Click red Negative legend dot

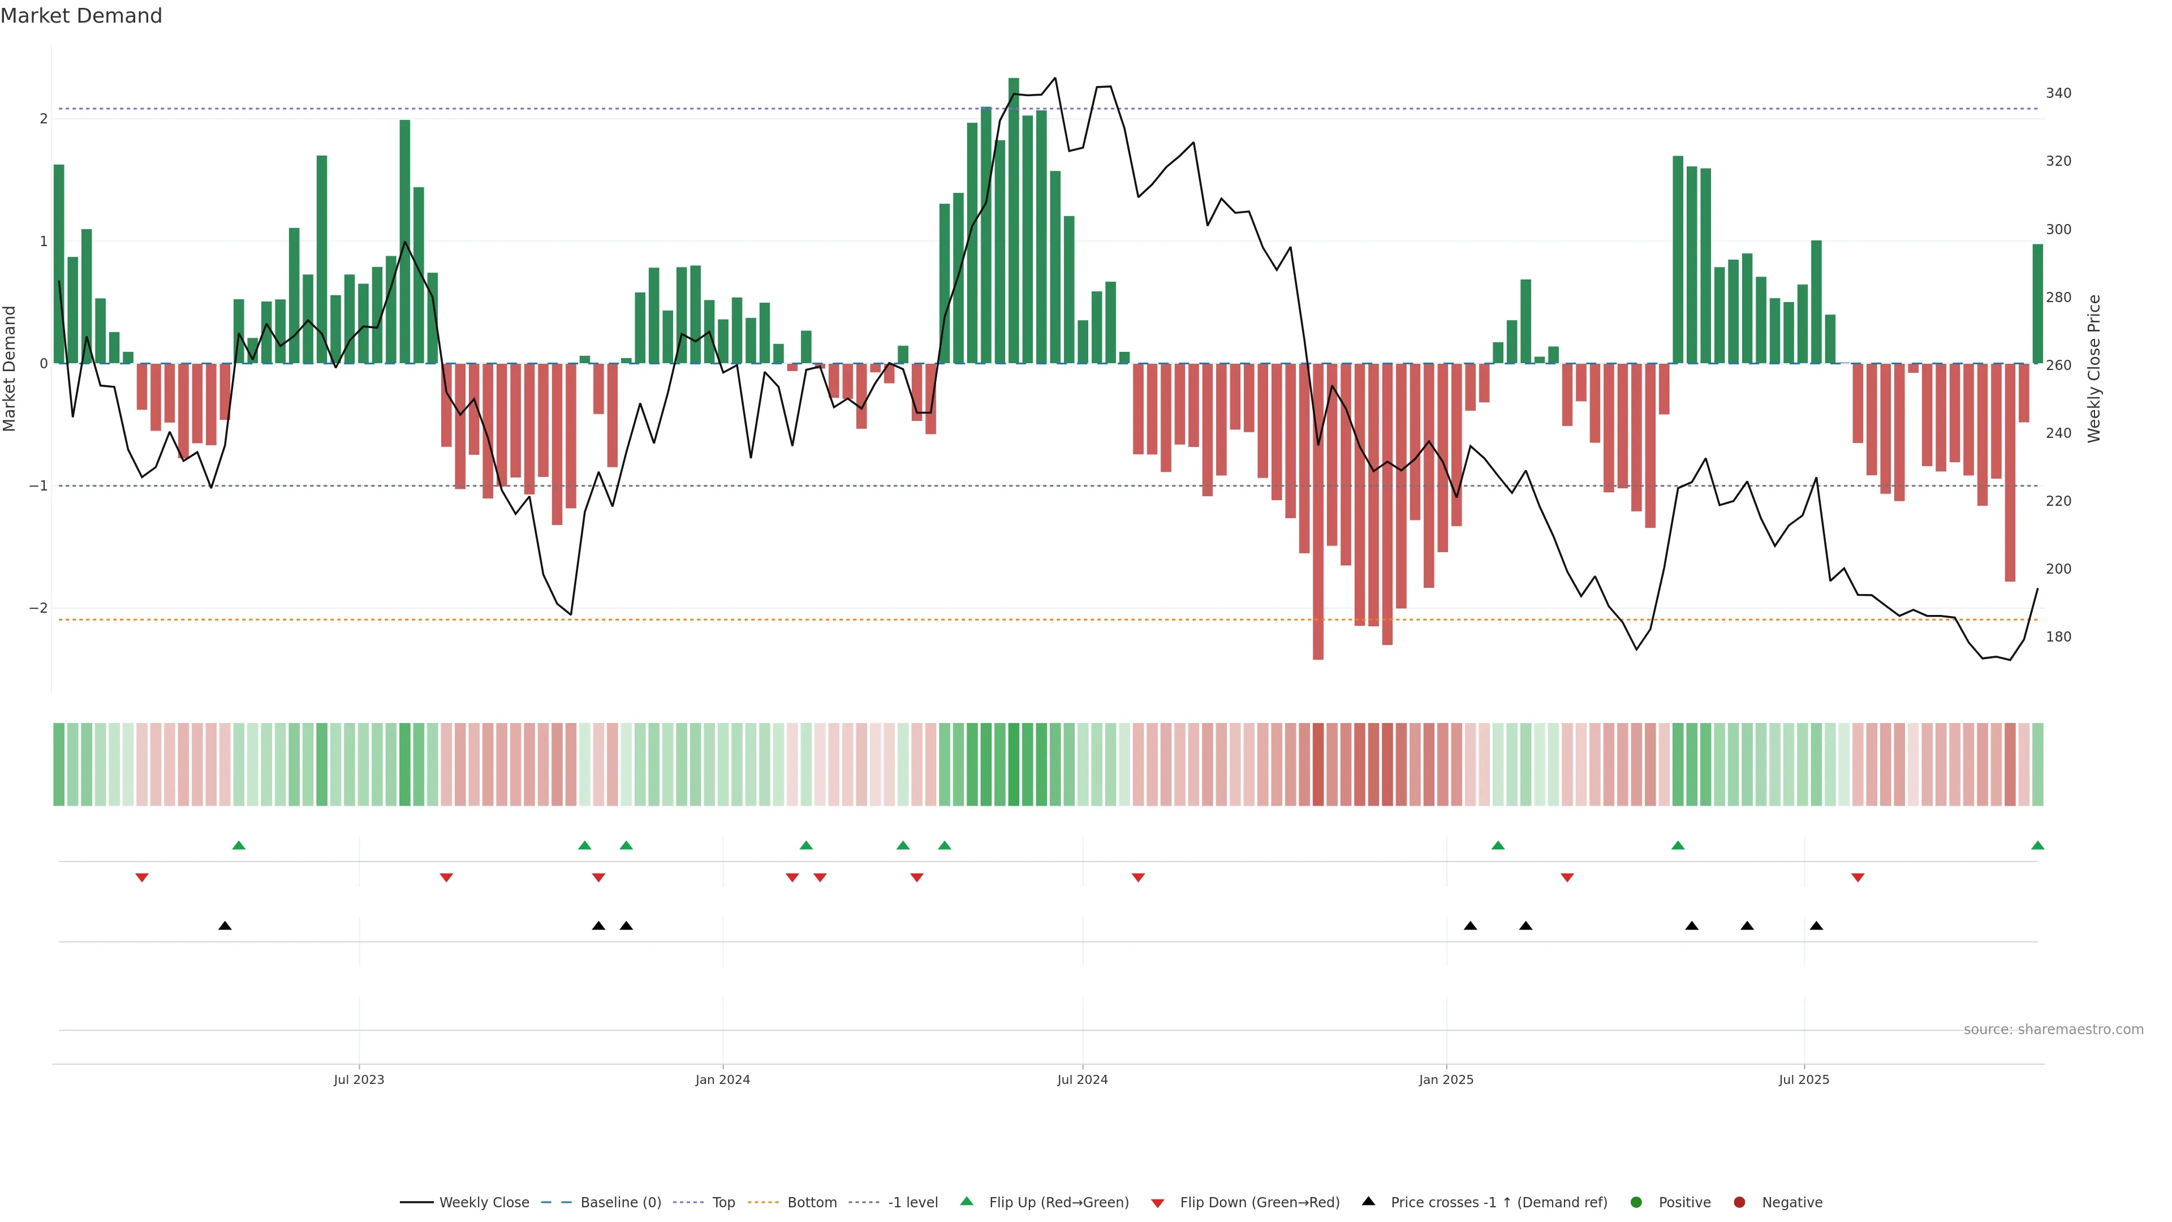pos(1739,1203)
